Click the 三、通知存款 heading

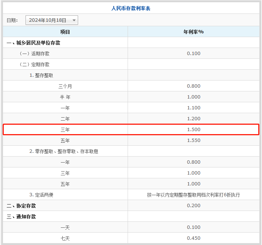(21, 217)
